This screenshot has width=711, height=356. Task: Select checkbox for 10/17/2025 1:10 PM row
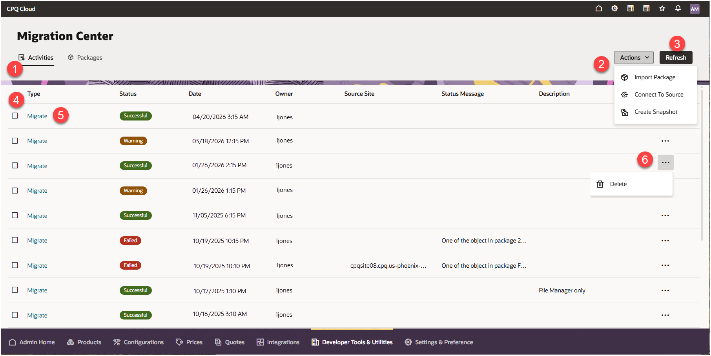15,290
